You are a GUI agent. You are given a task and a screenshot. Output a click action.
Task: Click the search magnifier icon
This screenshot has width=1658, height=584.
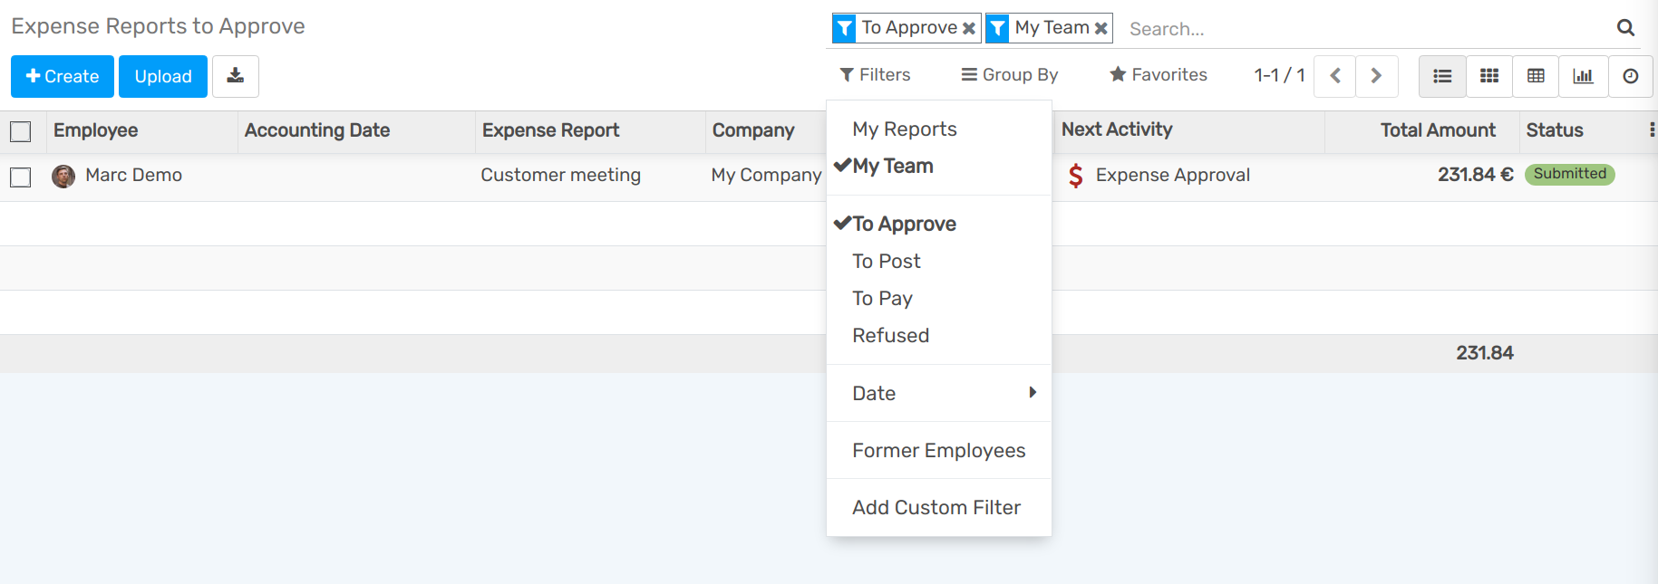[x=1625, y=28]
